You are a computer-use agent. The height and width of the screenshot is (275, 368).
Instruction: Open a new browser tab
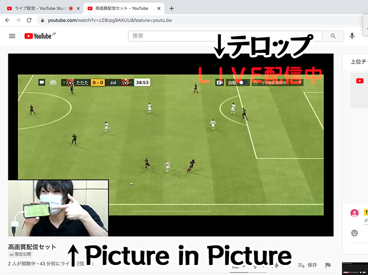coord(172,8)
